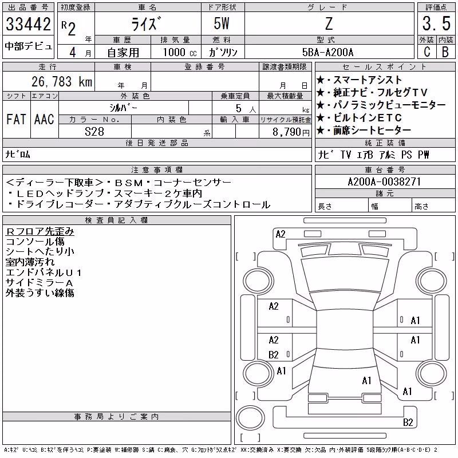Select inspector note 外装うすい線傷
Screen dimensions: 458x458
click(40, 293)
